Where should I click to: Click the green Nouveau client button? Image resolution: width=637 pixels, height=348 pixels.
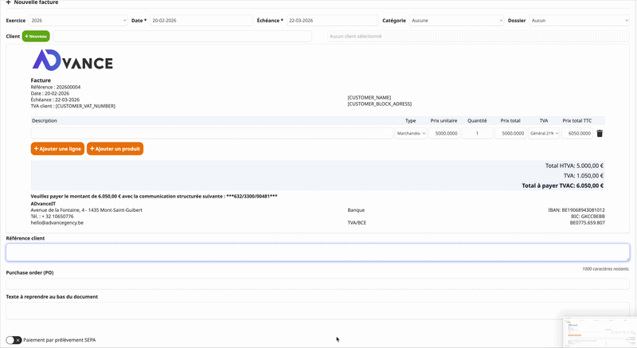[36, 36]
